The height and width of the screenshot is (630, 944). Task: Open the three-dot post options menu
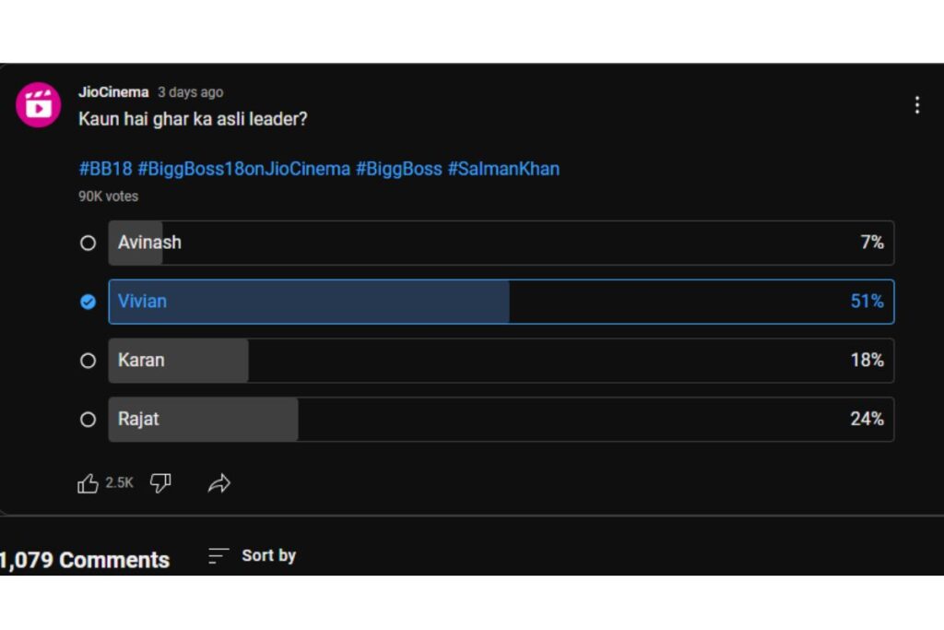tap(917, 105)
